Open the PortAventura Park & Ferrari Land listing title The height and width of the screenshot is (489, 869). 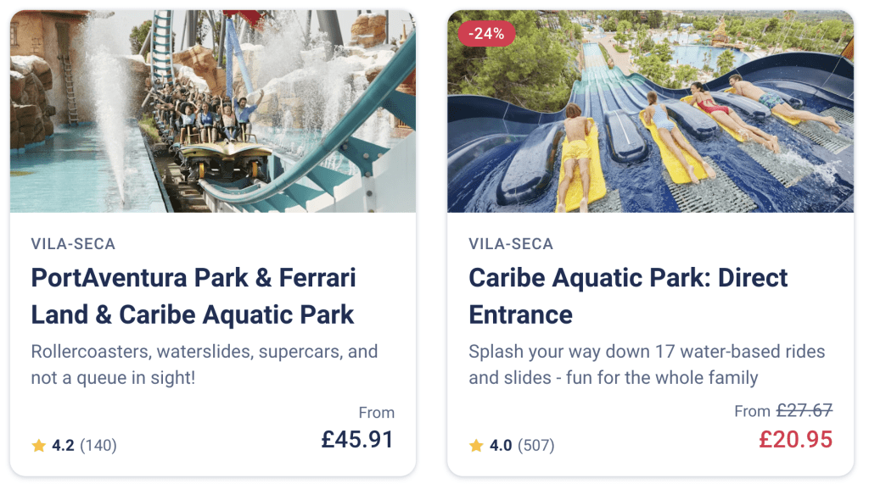(193, 295)
